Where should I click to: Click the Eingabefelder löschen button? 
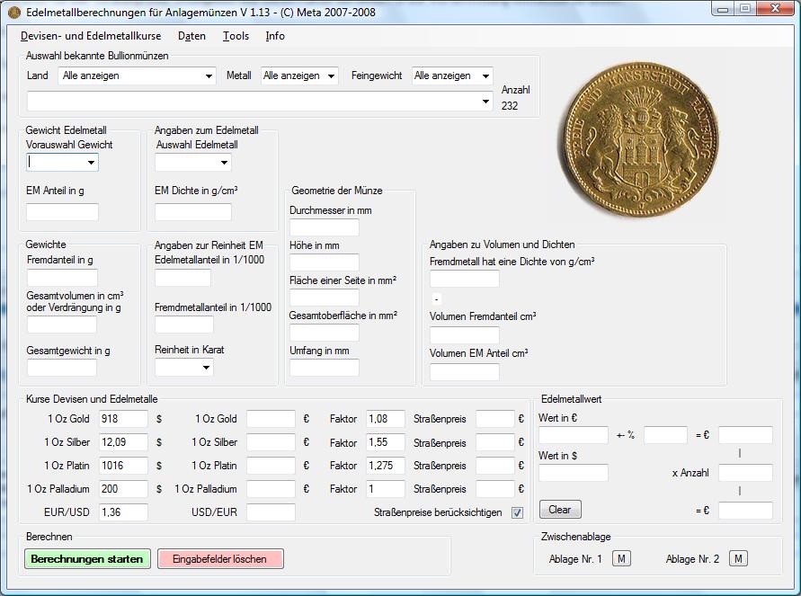220,558
